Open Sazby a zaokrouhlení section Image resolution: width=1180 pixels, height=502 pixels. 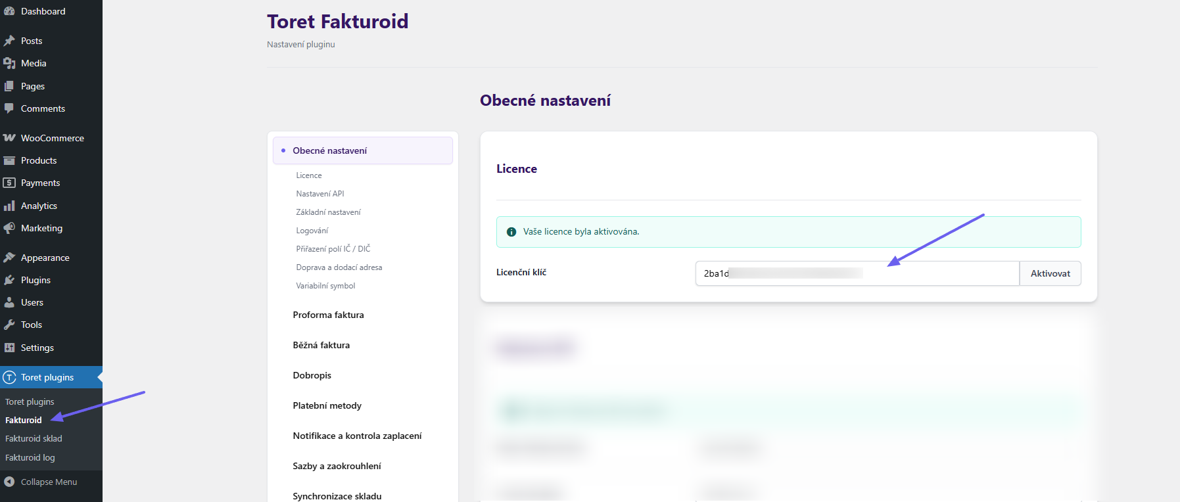coord(337,466)
